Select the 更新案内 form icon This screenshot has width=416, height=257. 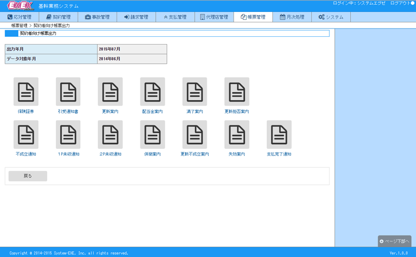point(110,92)
